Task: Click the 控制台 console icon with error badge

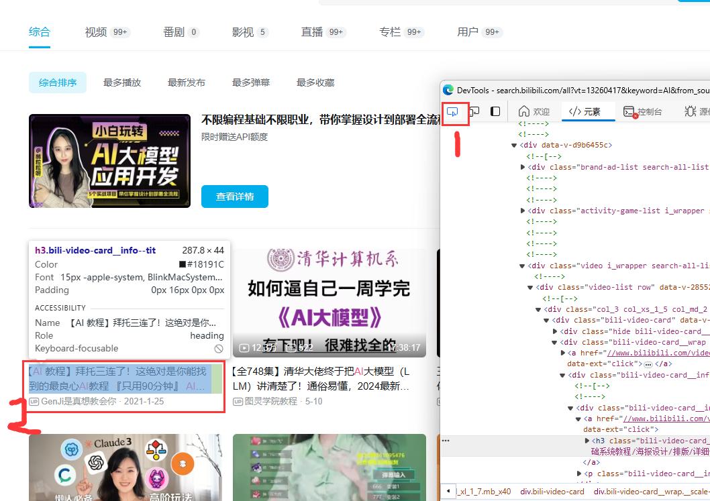Action: (x=629, y=111)
